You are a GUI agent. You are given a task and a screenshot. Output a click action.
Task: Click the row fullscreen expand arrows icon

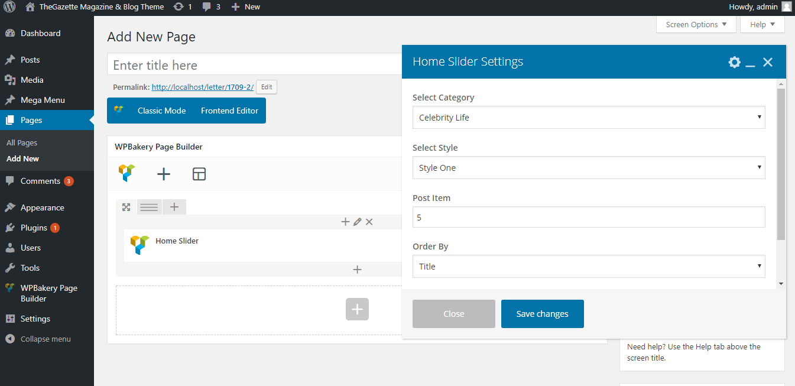pyautogui.click(x=126, y=207)
